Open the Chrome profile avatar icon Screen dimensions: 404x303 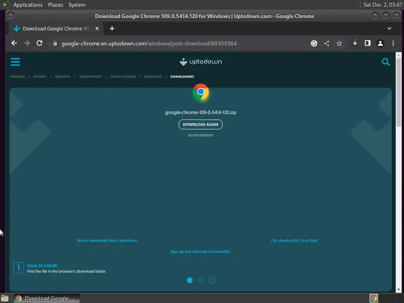[380, 43]
